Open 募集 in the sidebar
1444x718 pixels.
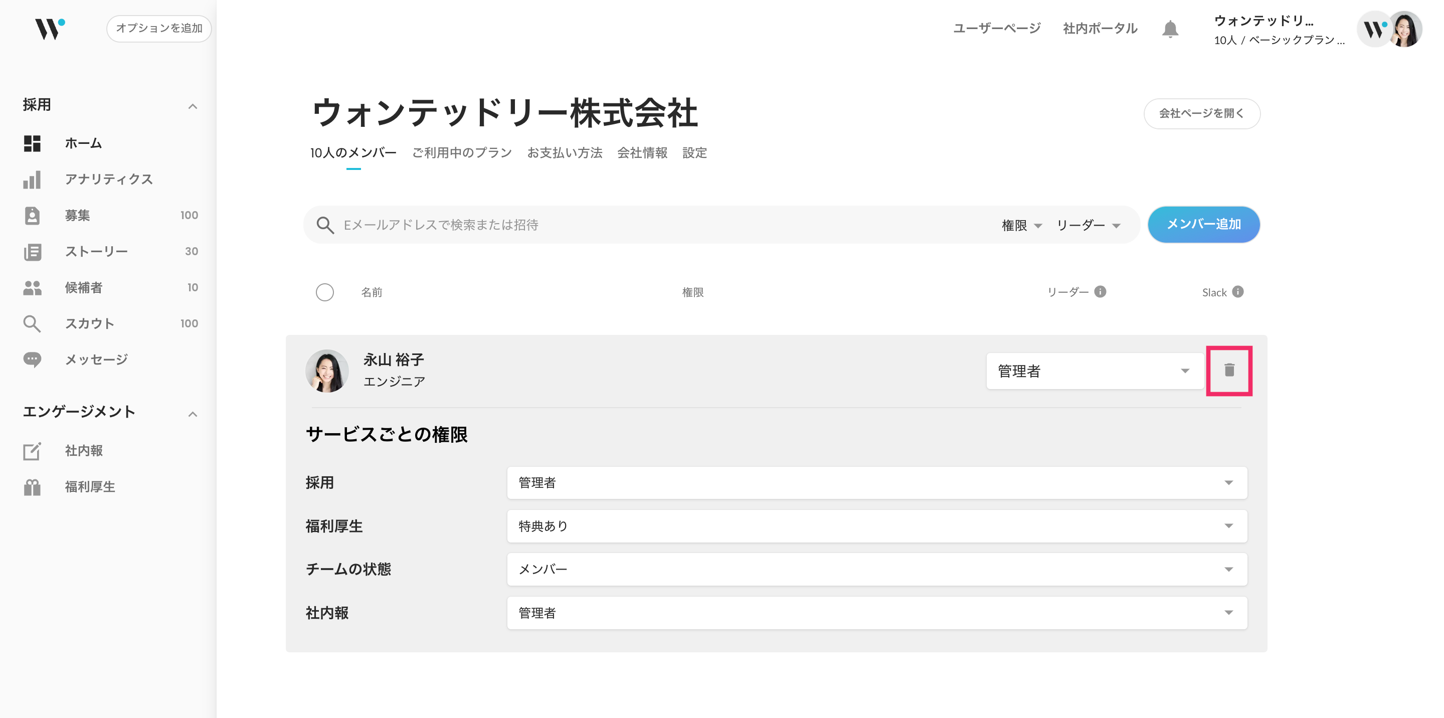[77, 215]
